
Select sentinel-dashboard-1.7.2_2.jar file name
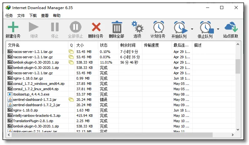36,105
